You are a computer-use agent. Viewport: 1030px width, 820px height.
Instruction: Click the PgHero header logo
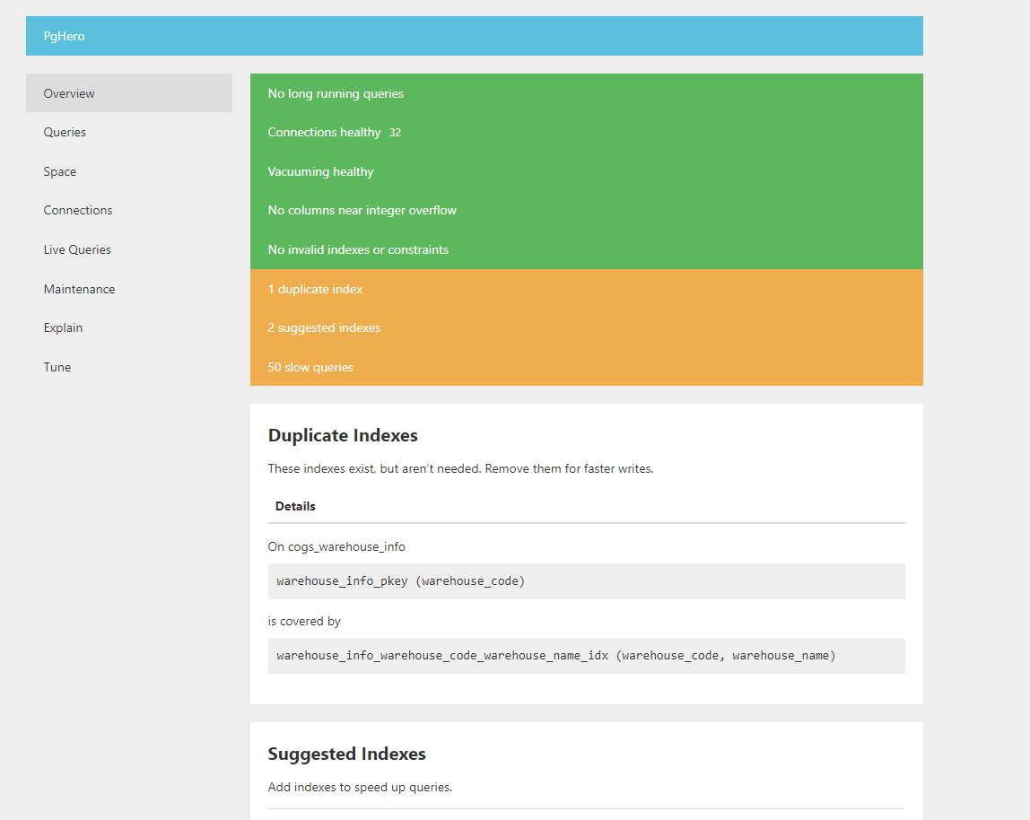(x=64, y=36)
